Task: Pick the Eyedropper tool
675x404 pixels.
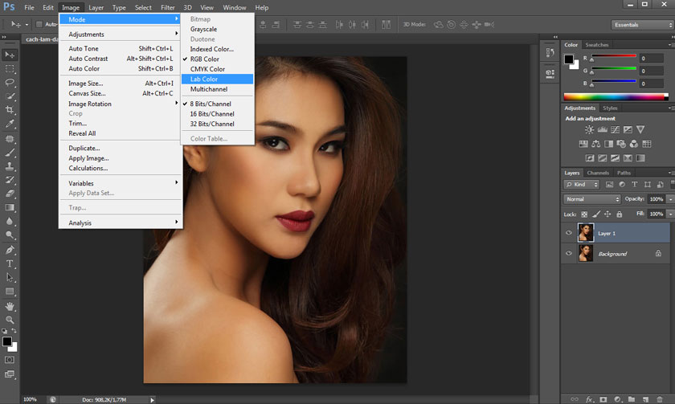Action: click(10, 124)
